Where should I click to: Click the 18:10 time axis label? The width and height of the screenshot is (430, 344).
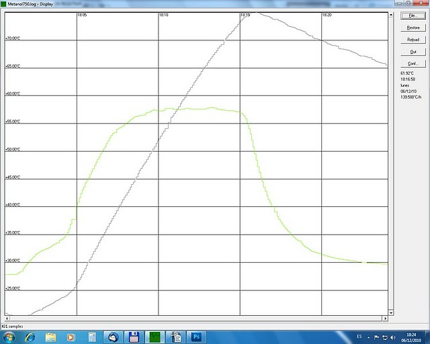coord(163,15)
